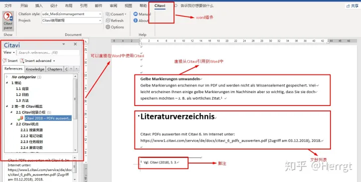Select tree item 2.2.1 搜索资源
The height and width of the screenshot is (182, 361).
[x=32, y=130]
